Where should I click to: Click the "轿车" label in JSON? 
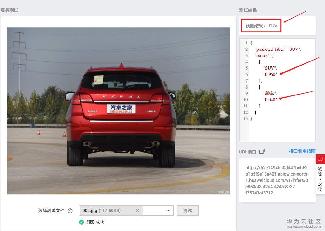point(270,93)
